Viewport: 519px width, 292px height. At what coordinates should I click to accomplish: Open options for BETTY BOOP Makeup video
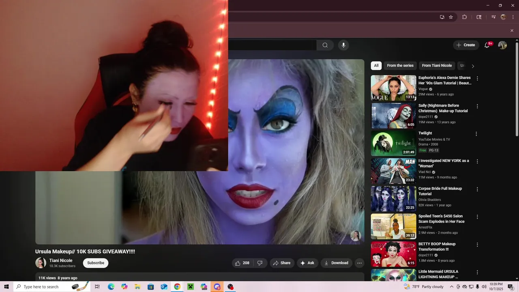tap(477, 245)
